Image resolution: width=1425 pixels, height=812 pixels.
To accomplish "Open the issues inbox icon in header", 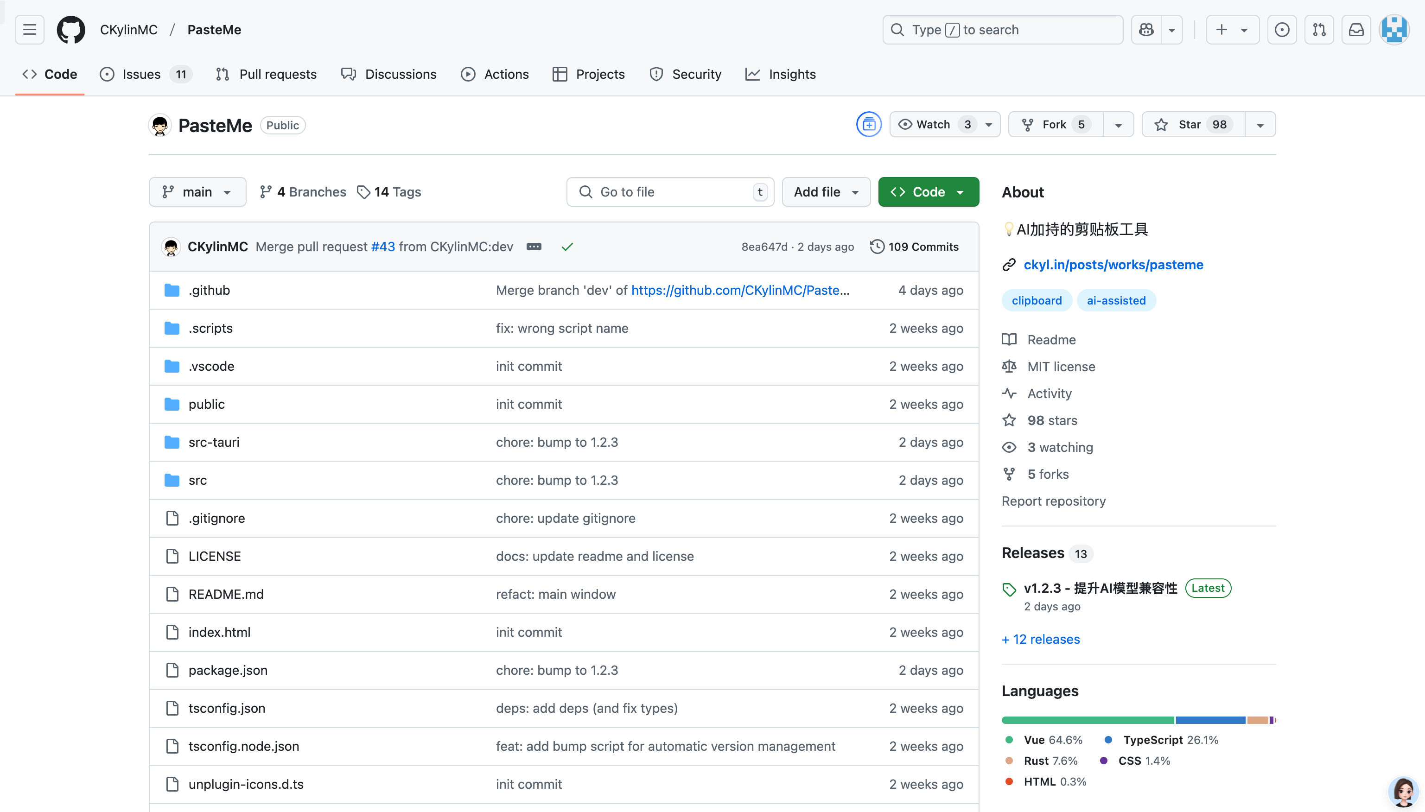I will (1282, 30).
